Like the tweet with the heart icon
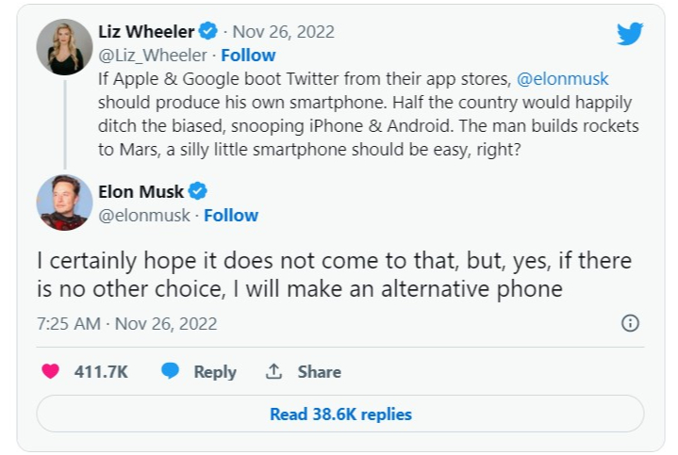The height and width of the screenshot is (455, 678). pyautogui.click(x=51, y=372)
